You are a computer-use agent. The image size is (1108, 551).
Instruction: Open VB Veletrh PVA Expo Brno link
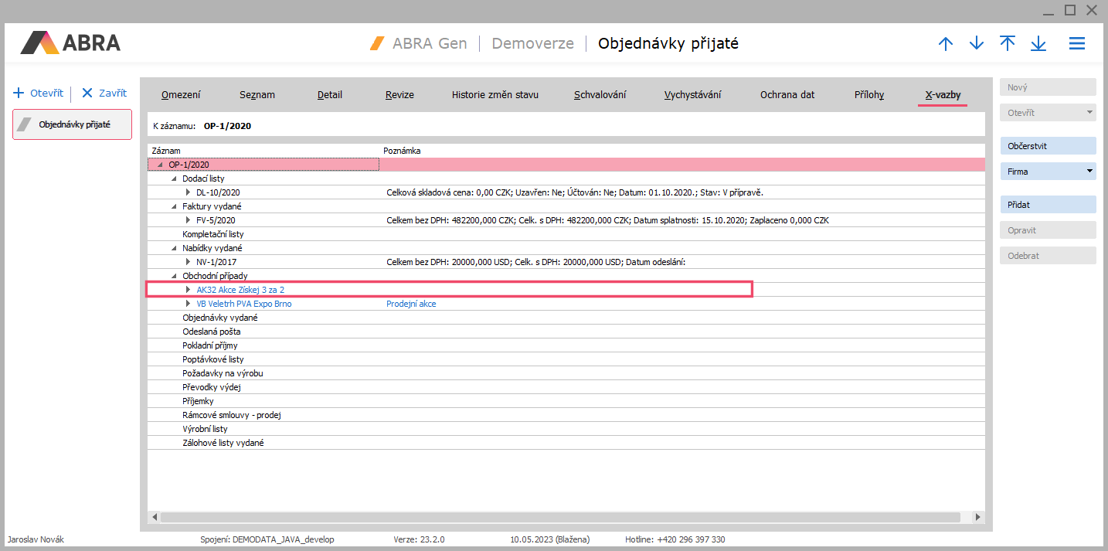click(x=244, y=304)
